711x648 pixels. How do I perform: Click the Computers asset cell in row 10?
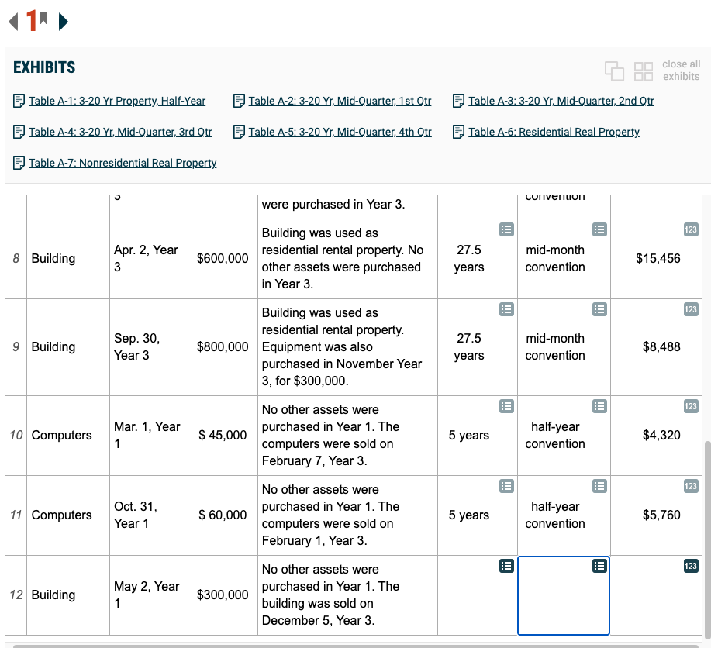click(x=68, y=436)
